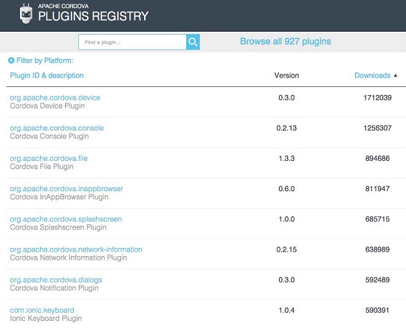Click download count 638989
This screenshot has width=406, height=329.
pyautogui.click(x=377, y=249)
